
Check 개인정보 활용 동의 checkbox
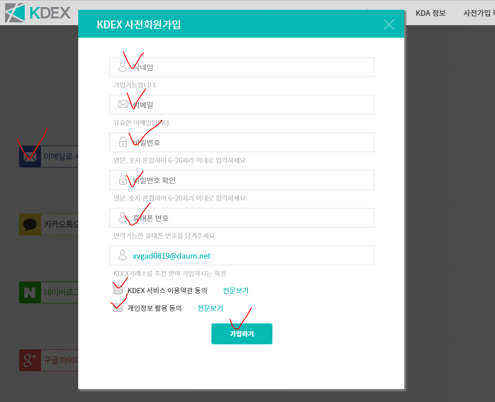coord(118,308)
